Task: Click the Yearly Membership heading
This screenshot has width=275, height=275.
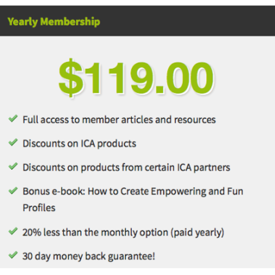Action: [x=54, y=22]
